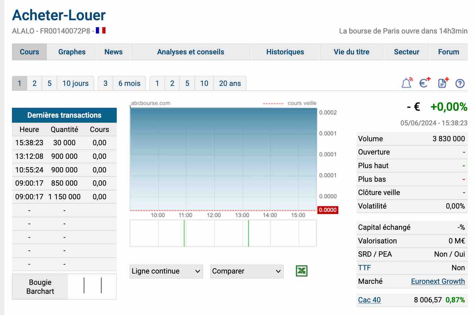The image size is (475, 315).
Task: Click the Dernières transactions header
Action: point(64,115)
